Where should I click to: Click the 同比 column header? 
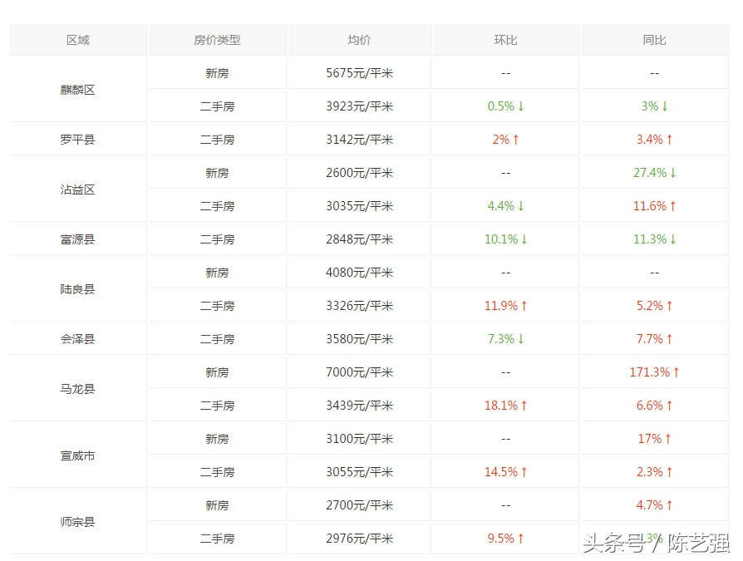coord(654,40)
